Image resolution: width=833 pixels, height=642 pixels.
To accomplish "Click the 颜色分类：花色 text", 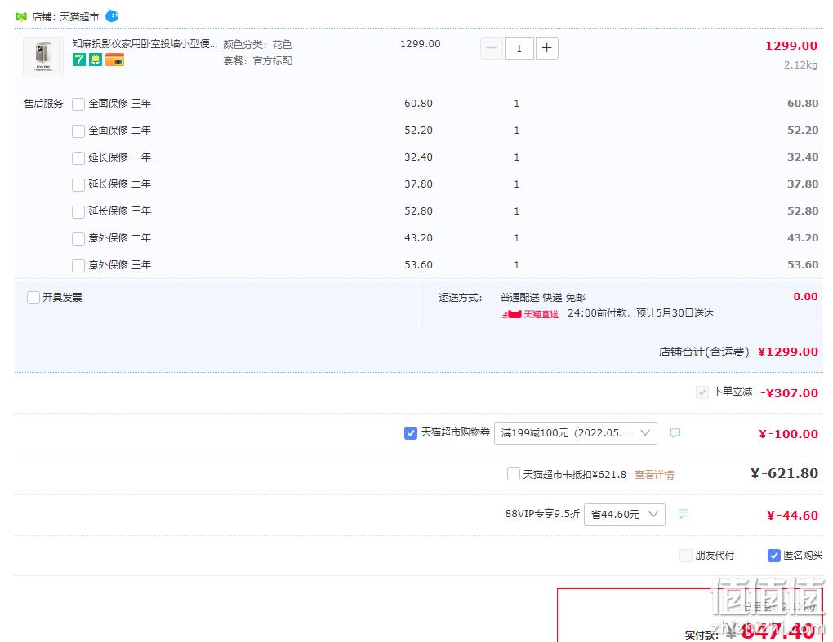I will click(257, 45).
